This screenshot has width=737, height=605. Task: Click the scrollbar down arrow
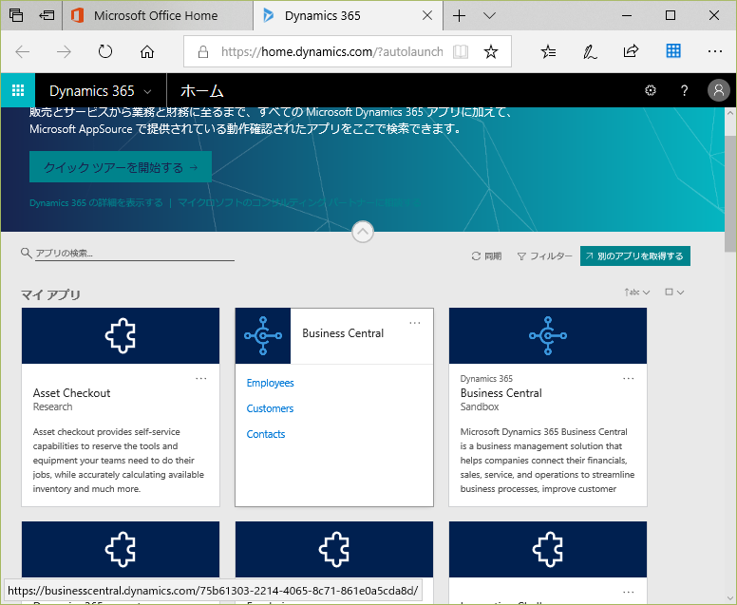730,598
